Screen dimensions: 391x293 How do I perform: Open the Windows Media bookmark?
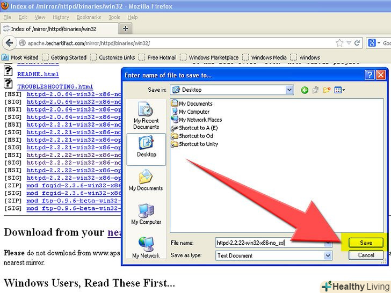click(x=265, y=57)
